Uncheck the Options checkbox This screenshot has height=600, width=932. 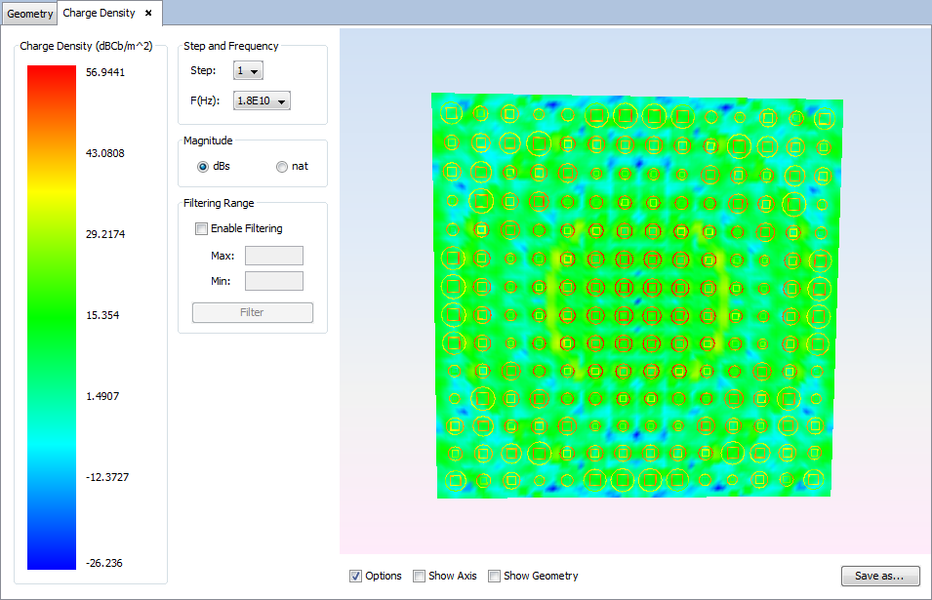355,576
